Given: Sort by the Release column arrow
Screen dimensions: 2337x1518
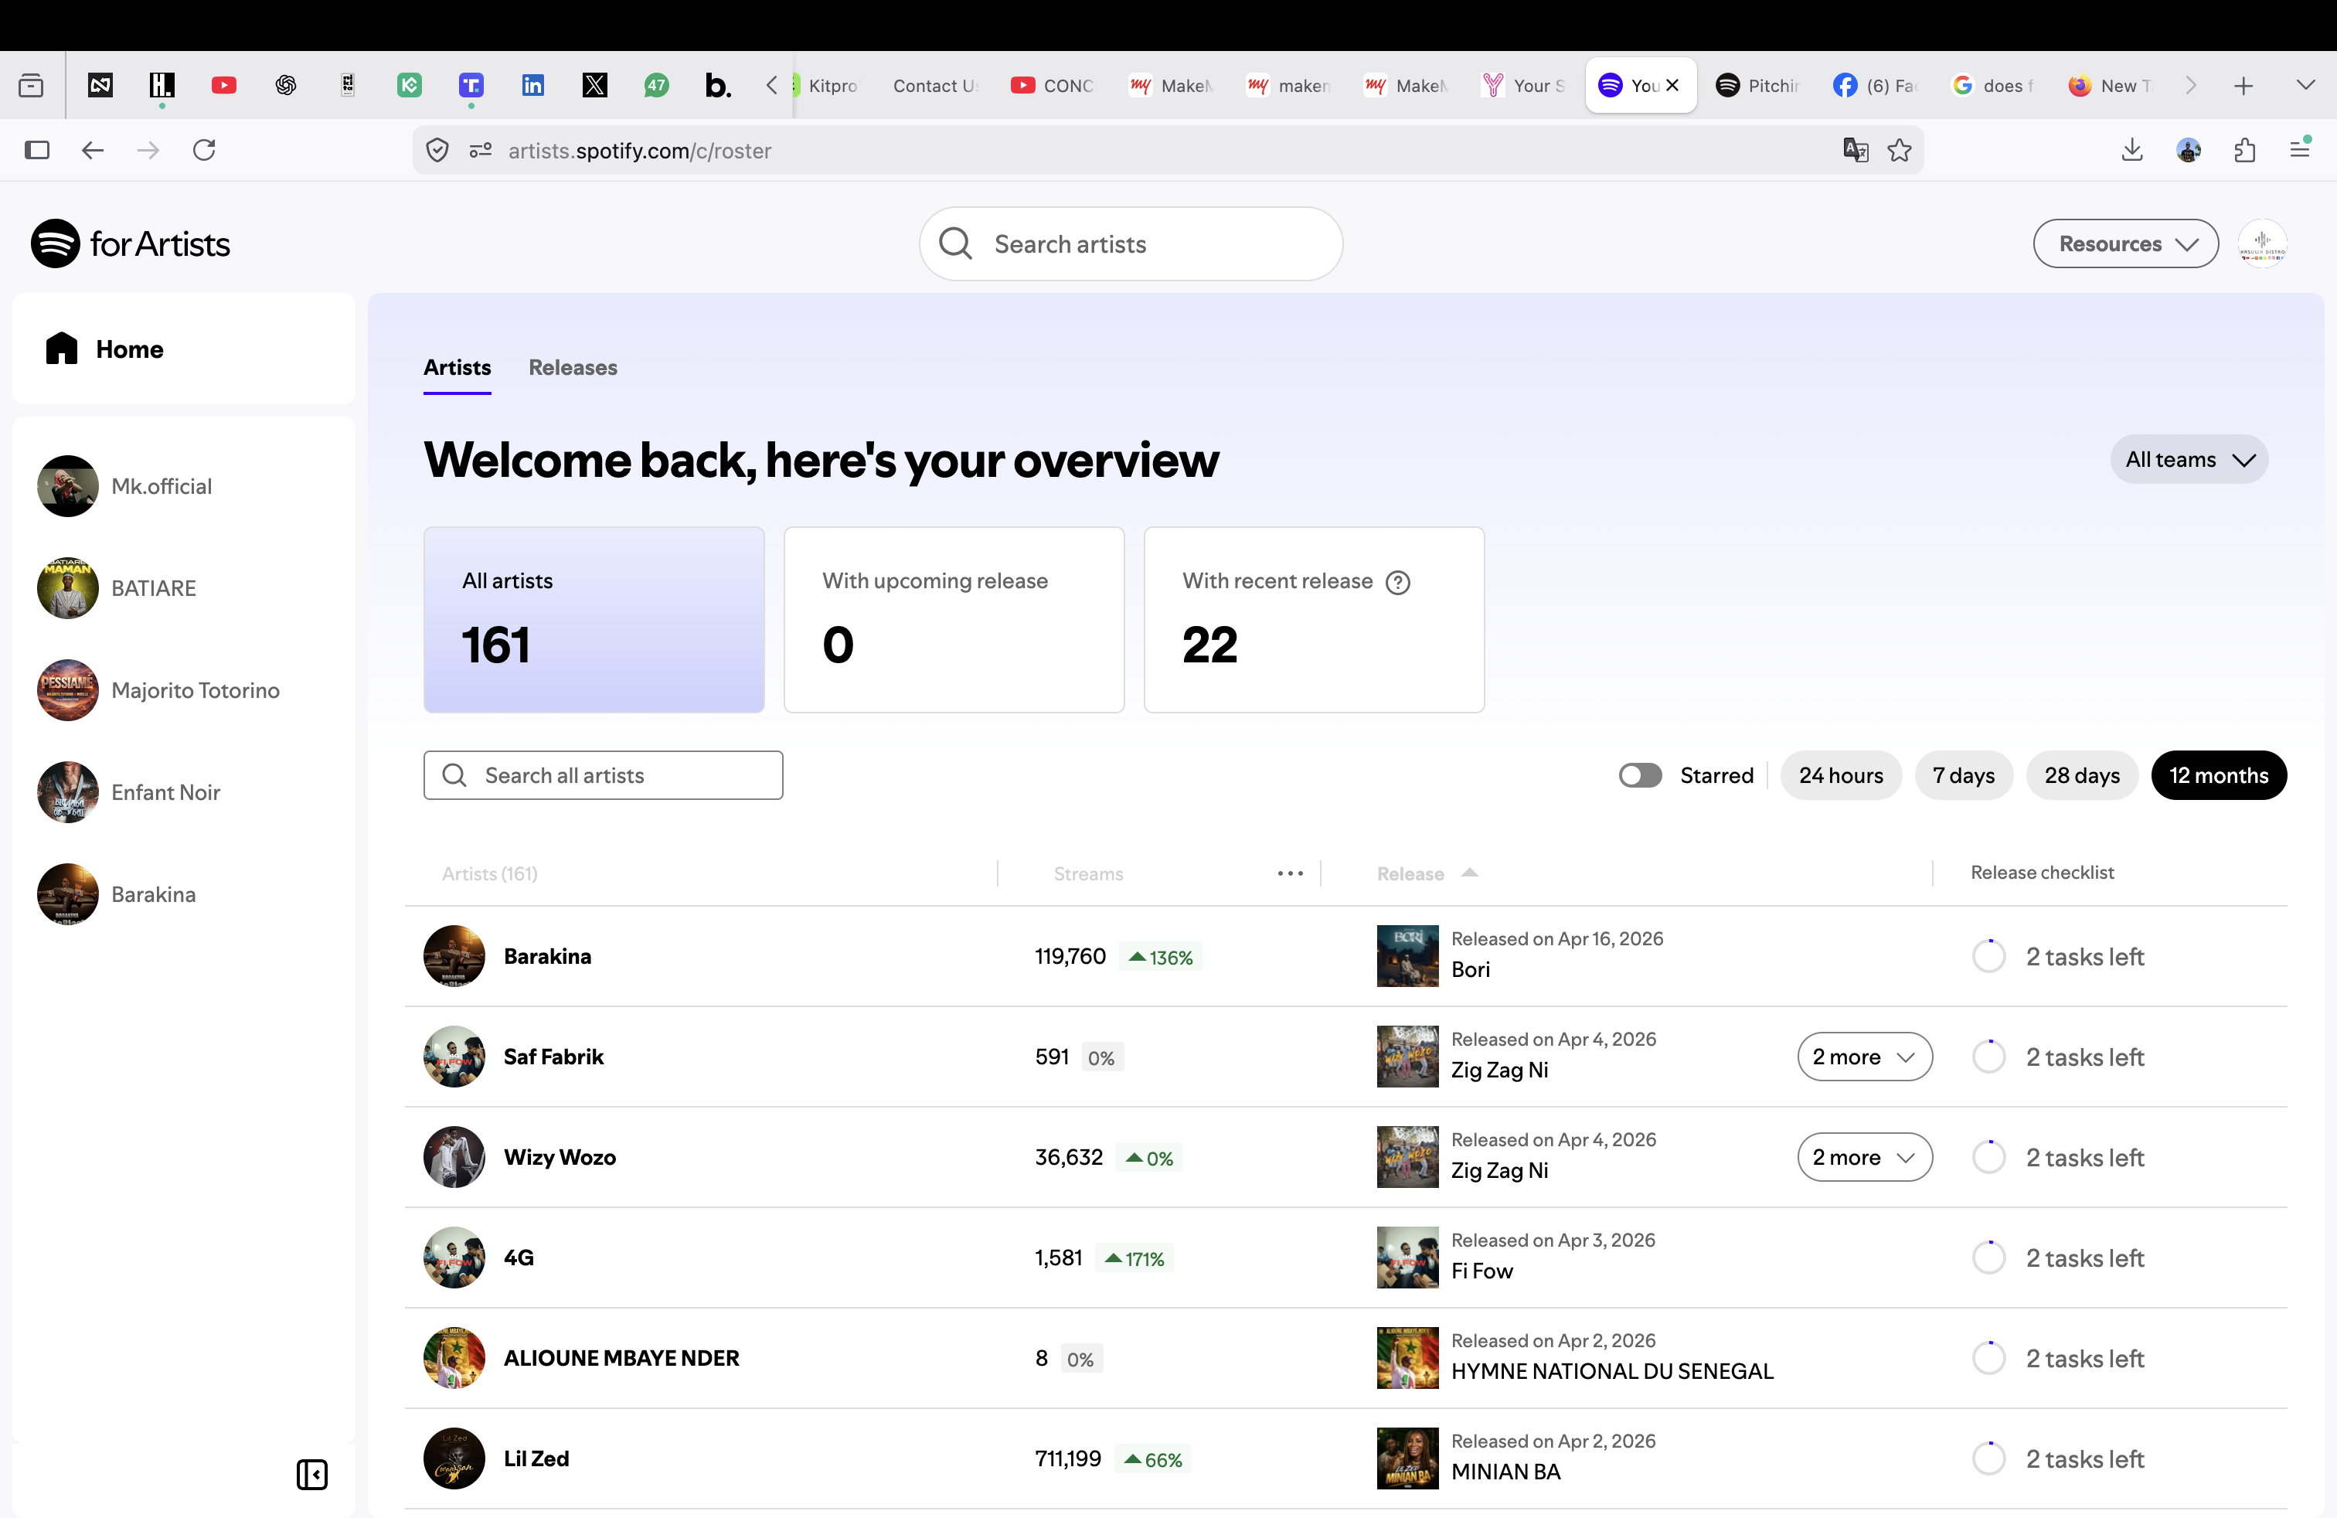Looking at the screenshot, I should pyautogui.click(x=1469, y=872).
